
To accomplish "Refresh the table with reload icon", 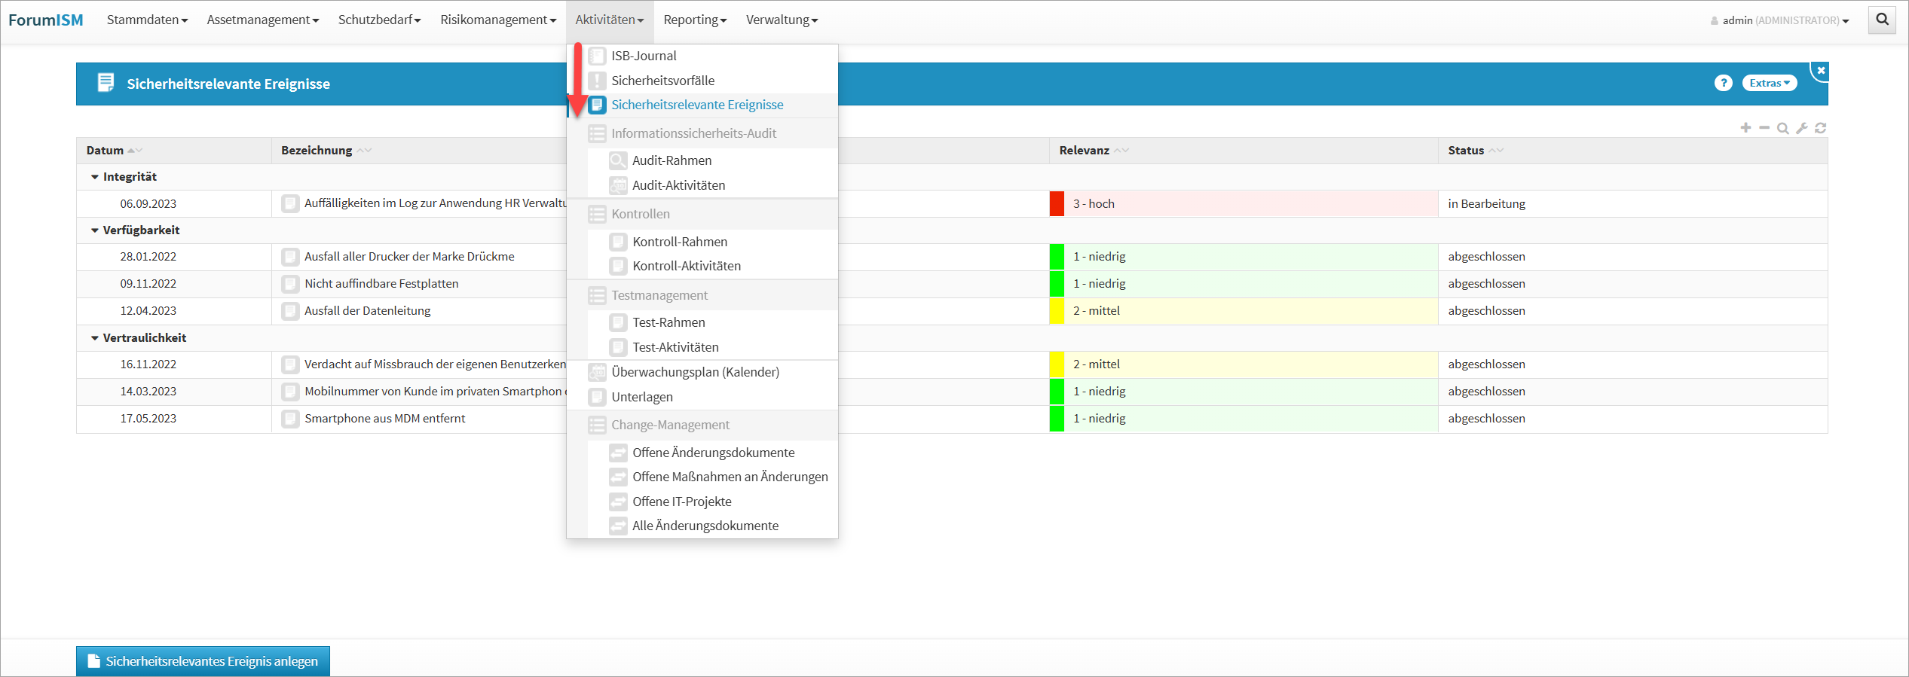I will click(x=1820, y=128).
